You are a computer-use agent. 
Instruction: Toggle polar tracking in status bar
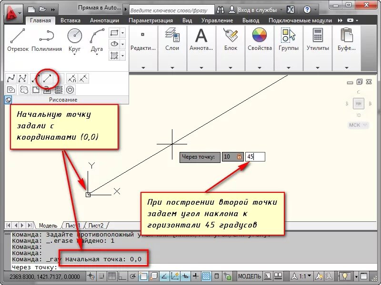pyautogui.click(x=133, y=276)
